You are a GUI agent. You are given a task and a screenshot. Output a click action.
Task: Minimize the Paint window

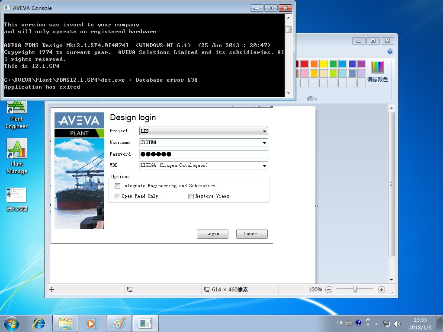(x=359, y=41)
